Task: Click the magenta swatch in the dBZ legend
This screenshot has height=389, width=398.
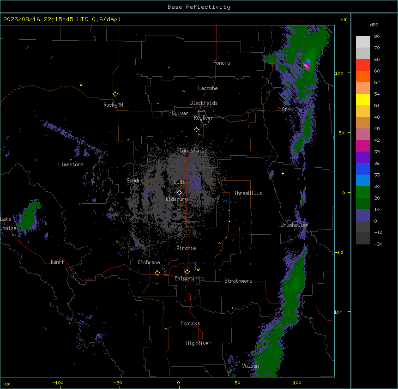Action: click(x=363, y=146)
